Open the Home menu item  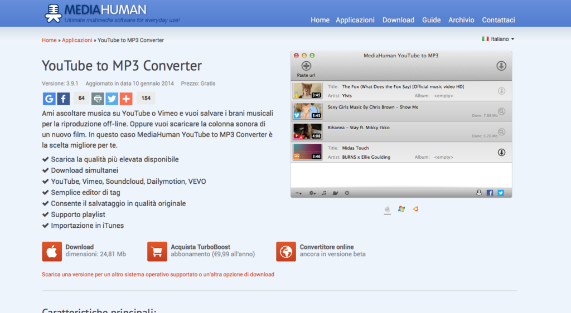pos(320,20)
